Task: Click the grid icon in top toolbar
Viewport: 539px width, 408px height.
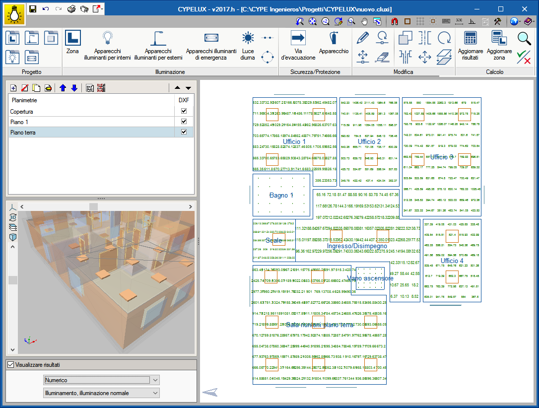Action: pyautogui.click(x=420, y=22)
